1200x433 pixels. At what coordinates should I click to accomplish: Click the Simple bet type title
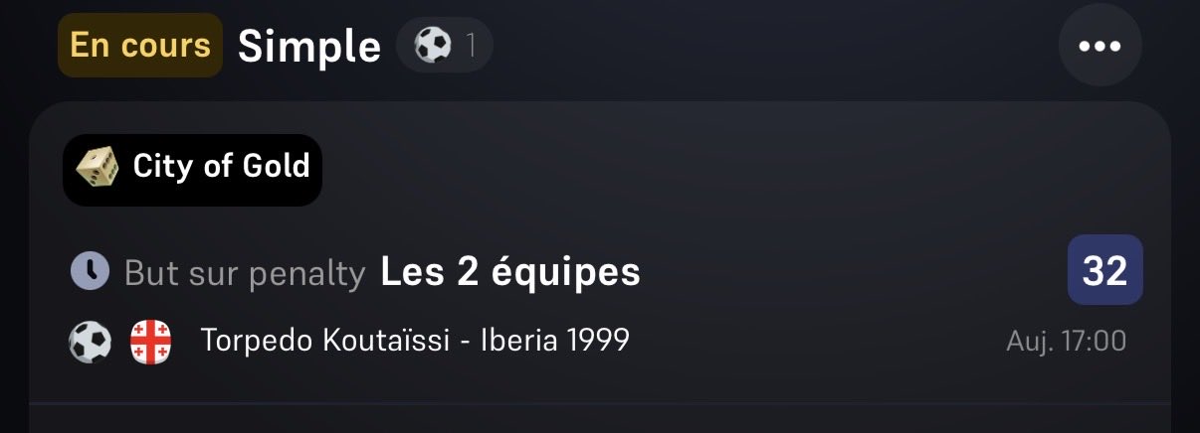point(309,46)
